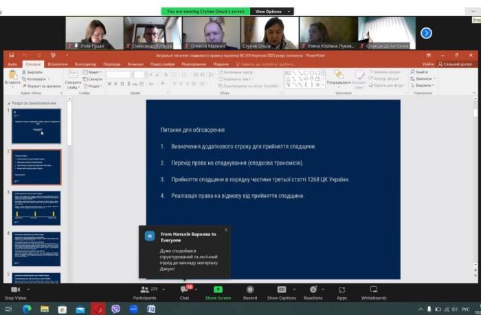Click the Спільний доступ button

457,64
